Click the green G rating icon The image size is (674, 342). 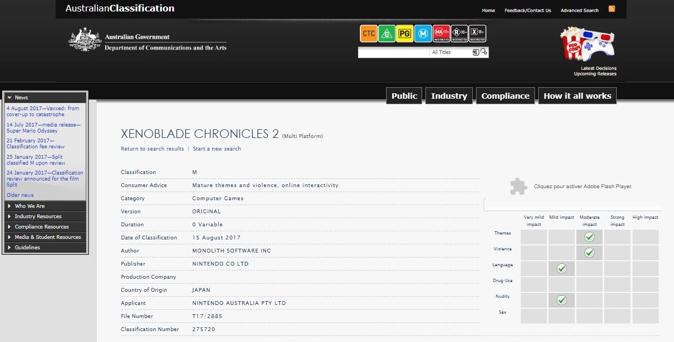(387, 34)
